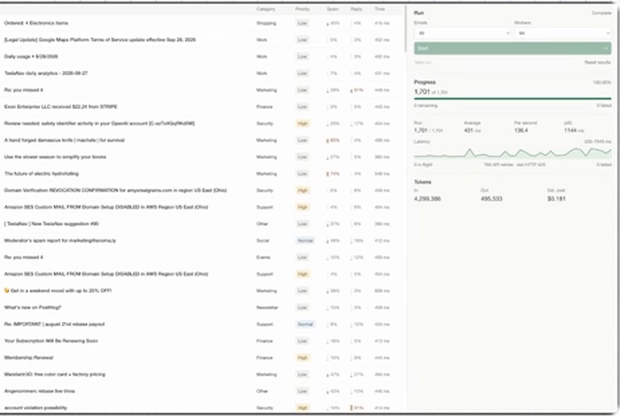Click the 4,299,386 input tokens value
Image resolution: width=620 pixels, height=416 pixels.
pyautogui.click(x=427, y=199)
